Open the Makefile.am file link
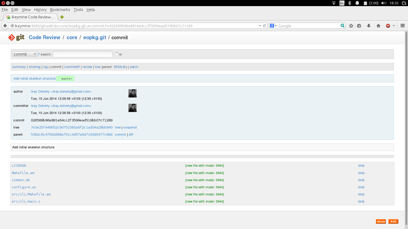Image resolution: width=408 pixels, height=229 pixels. [x=23, y=173]
